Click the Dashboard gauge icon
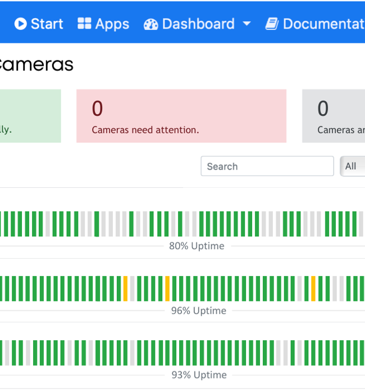 point(151,24)
